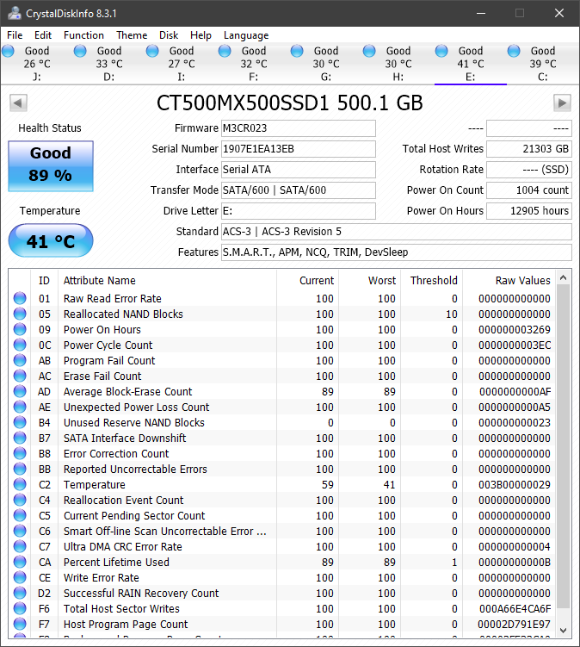Click the Threshold column header
Viewport: 580px width, 647px height.
click(x=432, y=281)
